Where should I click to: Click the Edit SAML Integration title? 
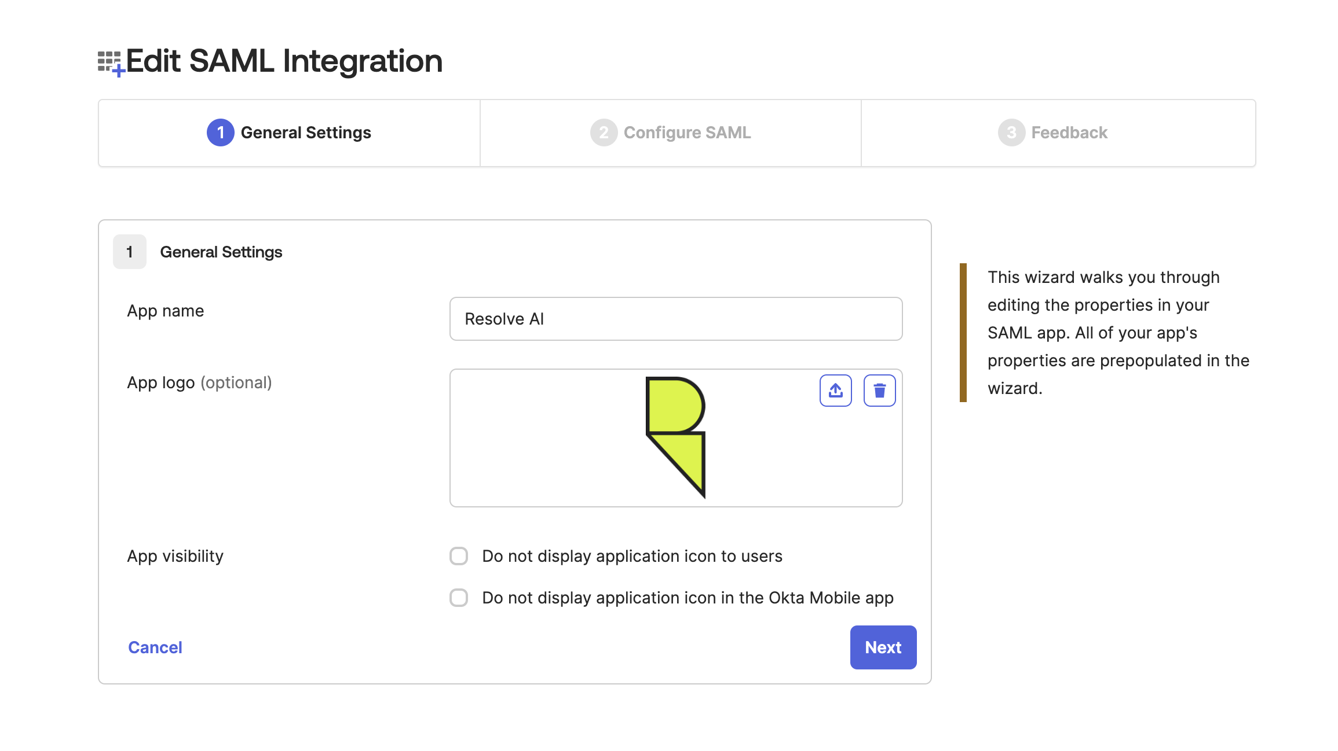point(284,61)
